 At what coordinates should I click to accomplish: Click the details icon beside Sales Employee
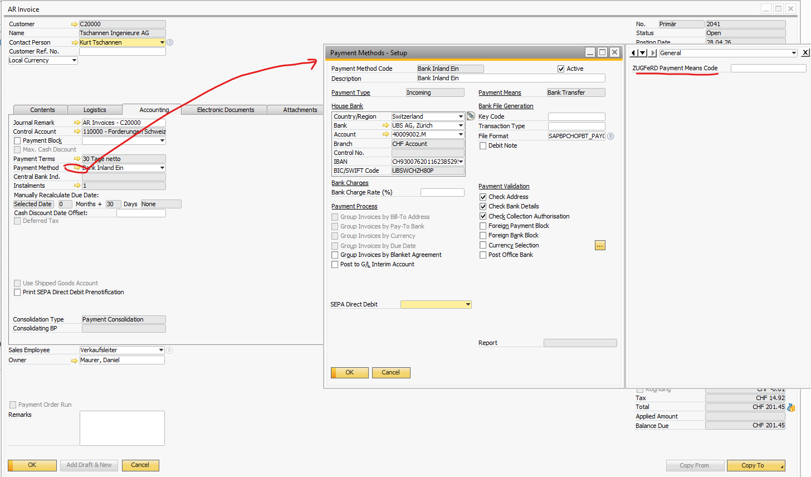169,350
